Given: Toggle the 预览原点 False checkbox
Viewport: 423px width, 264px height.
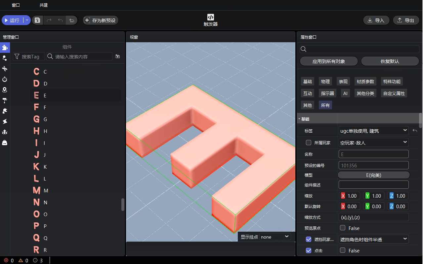Looking at the screenshot, I should (343, 228).
